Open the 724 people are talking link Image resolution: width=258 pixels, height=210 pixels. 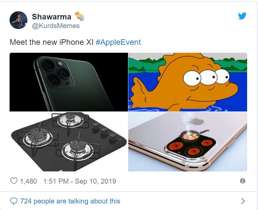tap(70, 201)
